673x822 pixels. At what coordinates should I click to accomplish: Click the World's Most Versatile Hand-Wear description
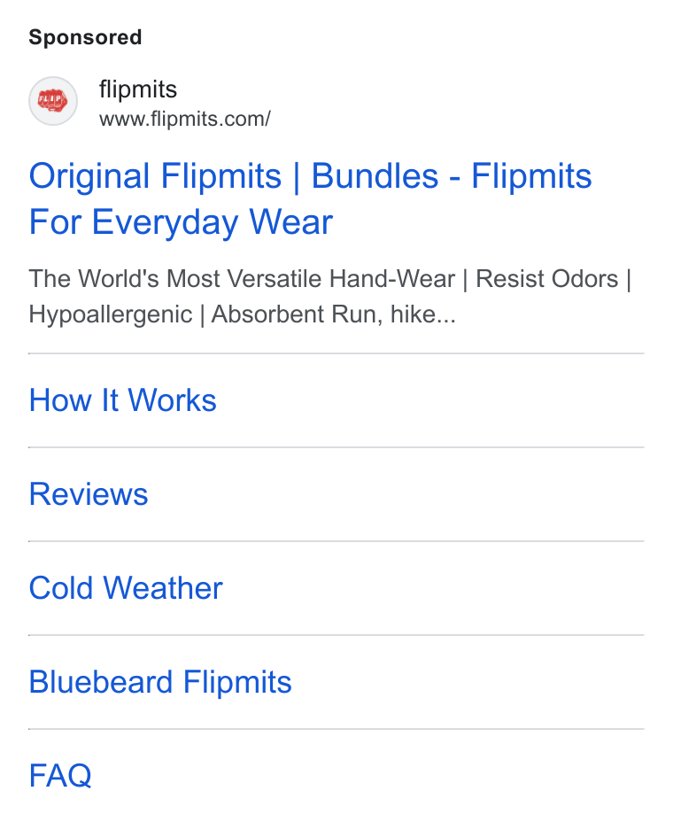(x=242, y=278)
